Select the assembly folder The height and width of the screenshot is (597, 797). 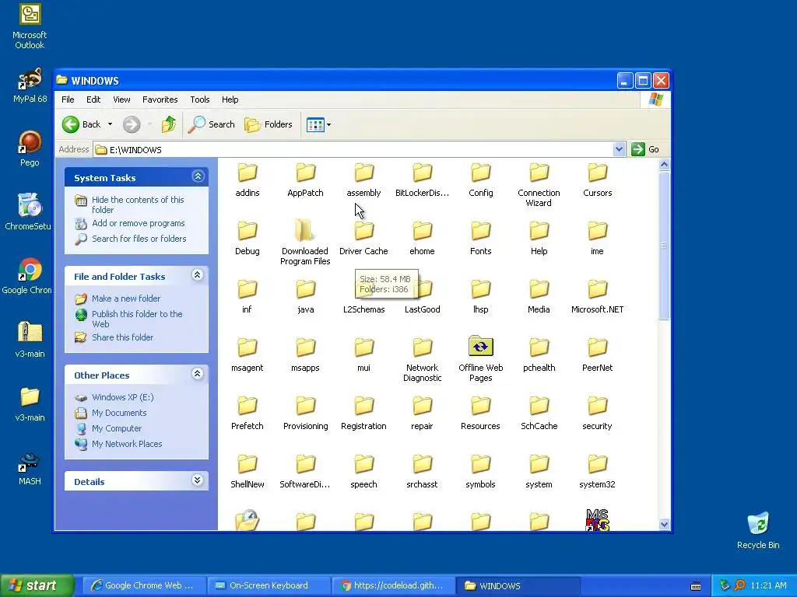coord(364,180)
